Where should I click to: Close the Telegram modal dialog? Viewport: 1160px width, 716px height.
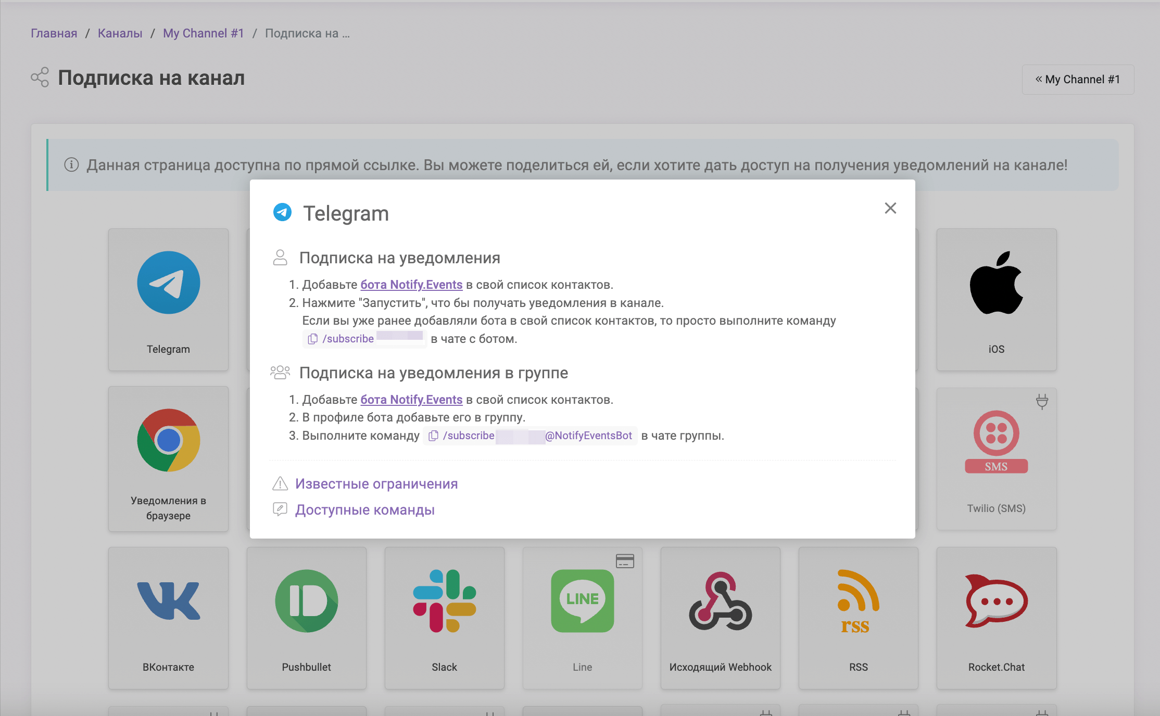891,209
